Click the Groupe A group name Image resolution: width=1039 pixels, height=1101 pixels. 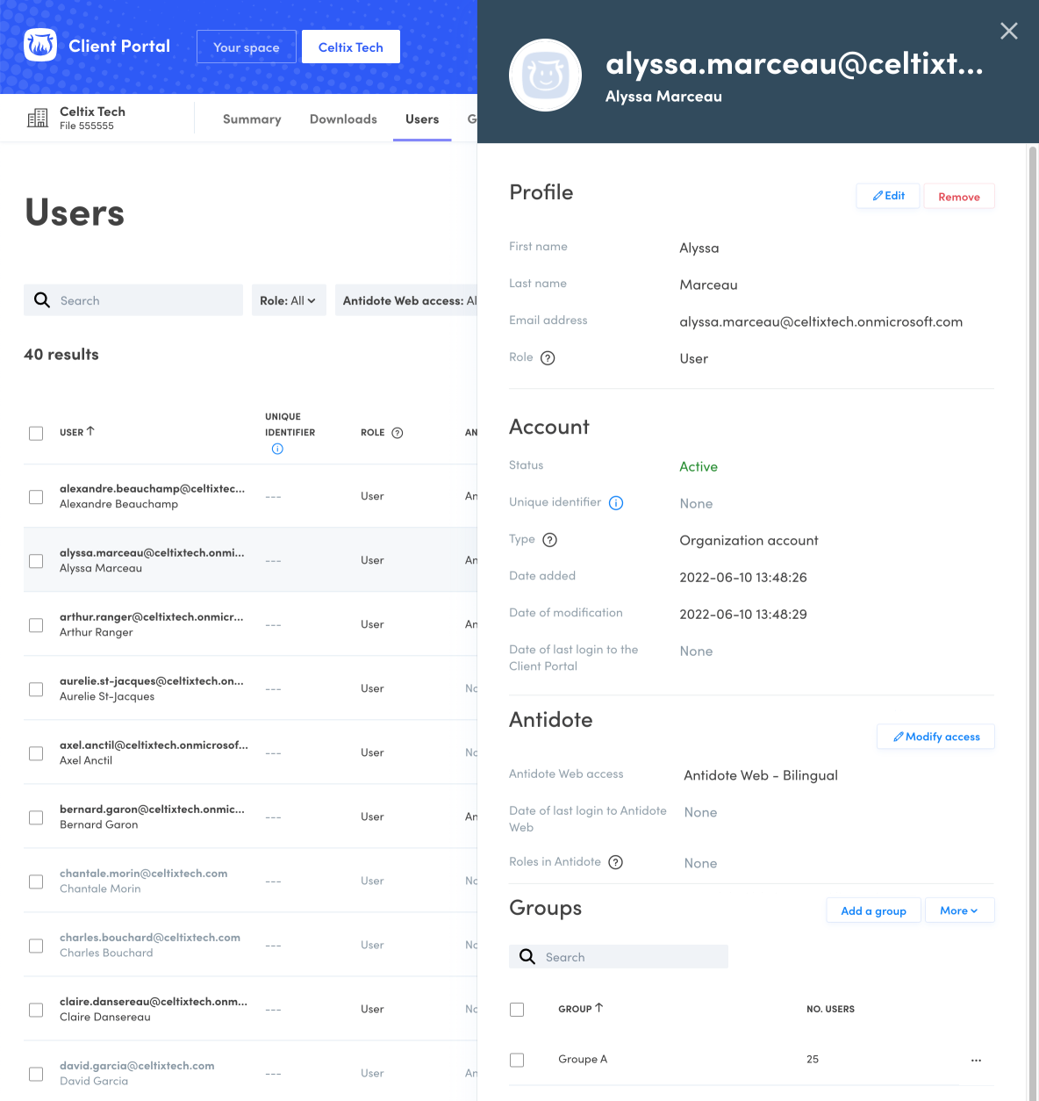pyautogui.click(x=583, y=1059)
